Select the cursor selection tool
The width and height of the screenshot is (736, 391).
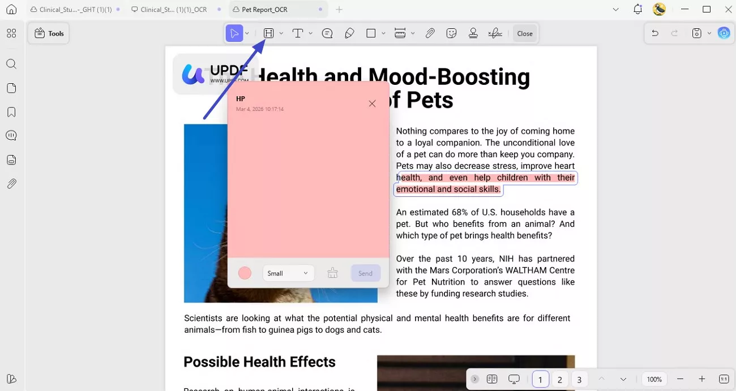pyautogui.click(x=234, y=33)
